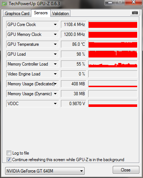
Task: Open VDDC sensor dropdown arrow
Action: [x=55, y=104]
